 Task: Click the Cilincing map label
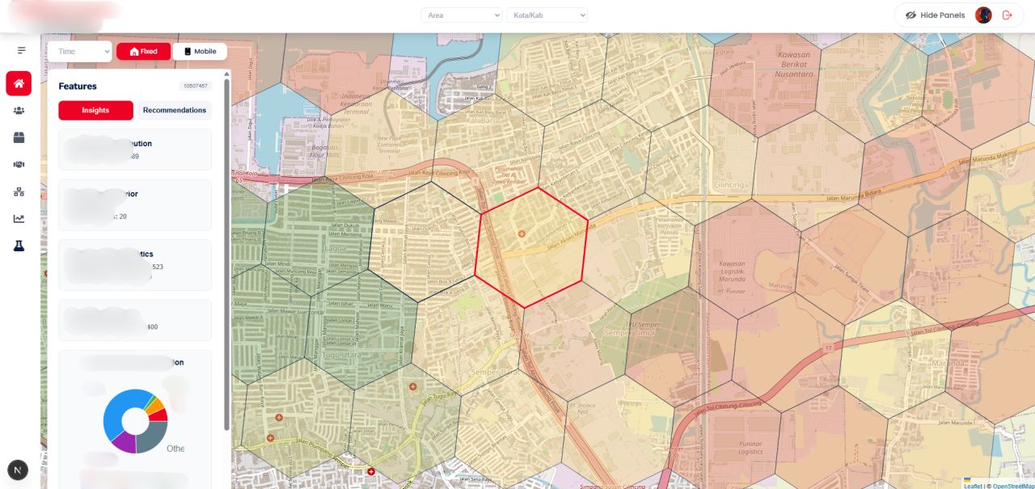click(x=729, y=184)
